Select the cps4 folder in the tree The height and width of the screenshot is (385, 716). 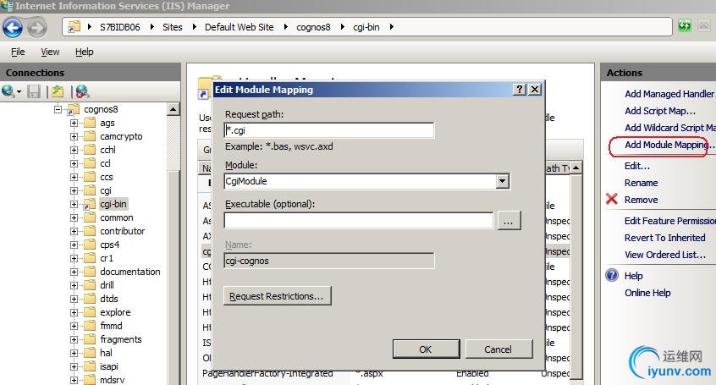point(109,245)
